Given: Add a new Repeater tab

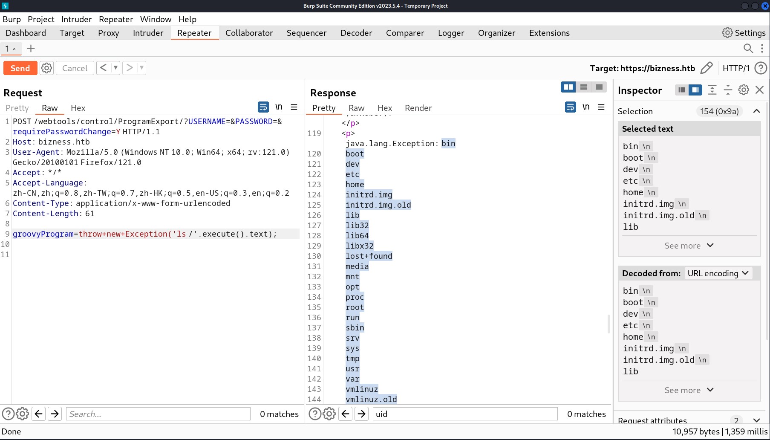Looking at the screenshot, I should point(31,49).
